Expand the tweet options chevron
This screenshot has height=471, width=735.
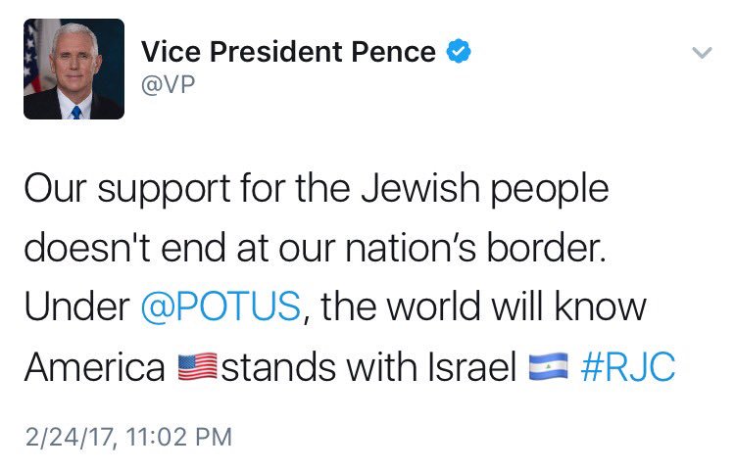(x=702, y=53)
